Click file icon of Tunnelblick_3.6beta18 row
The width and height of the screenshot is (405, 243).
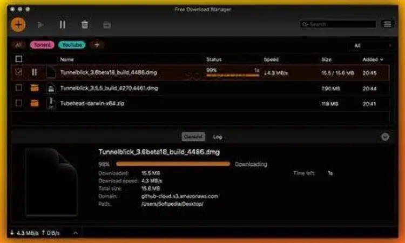(51, 72)
